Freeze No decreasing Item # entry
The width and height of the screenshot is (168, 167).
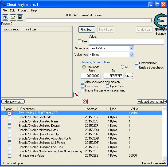tap(9, 152)
